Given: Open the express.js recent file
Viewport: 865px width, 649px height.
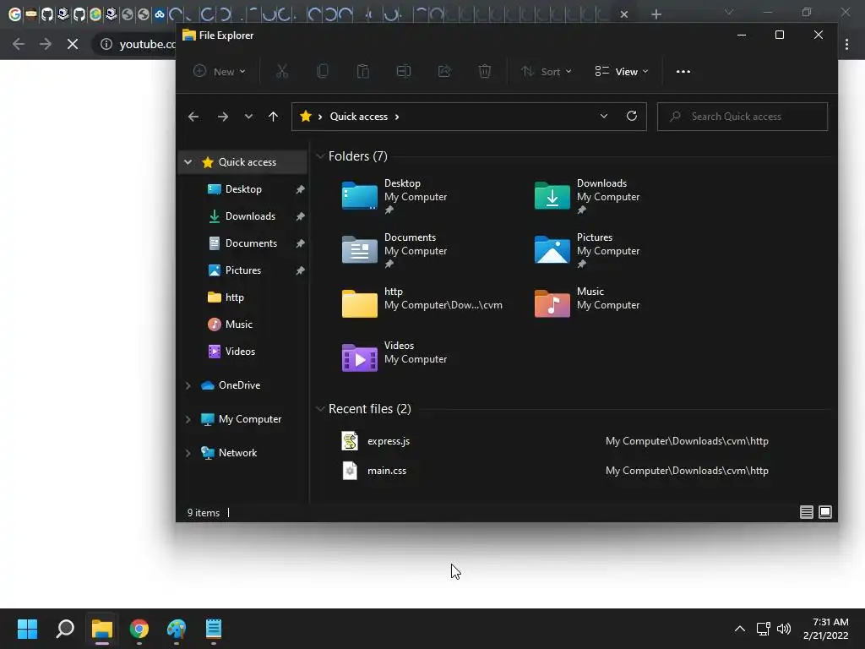Looking at the screenshot, I should pyautogui.click(x=389, y=441).
